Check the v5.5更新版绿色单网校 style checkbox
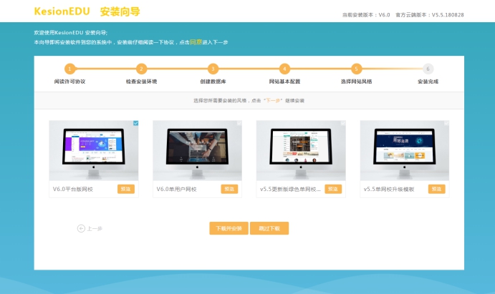 tap(343, 123)
